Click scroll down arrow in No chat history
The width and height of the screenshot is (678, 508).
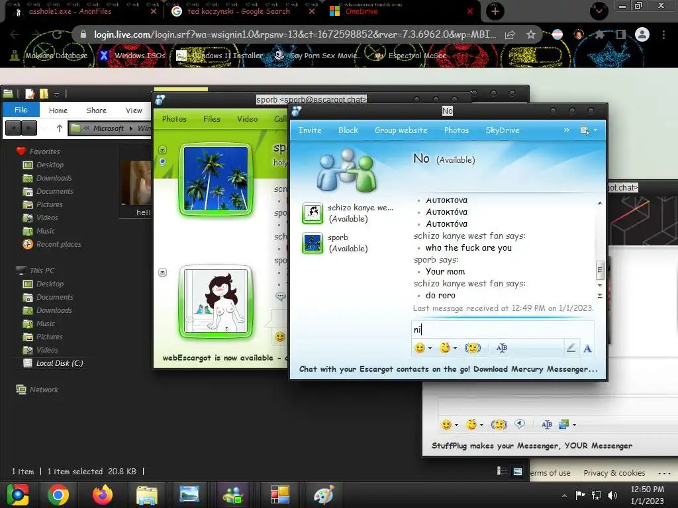(x=600, y=286)
